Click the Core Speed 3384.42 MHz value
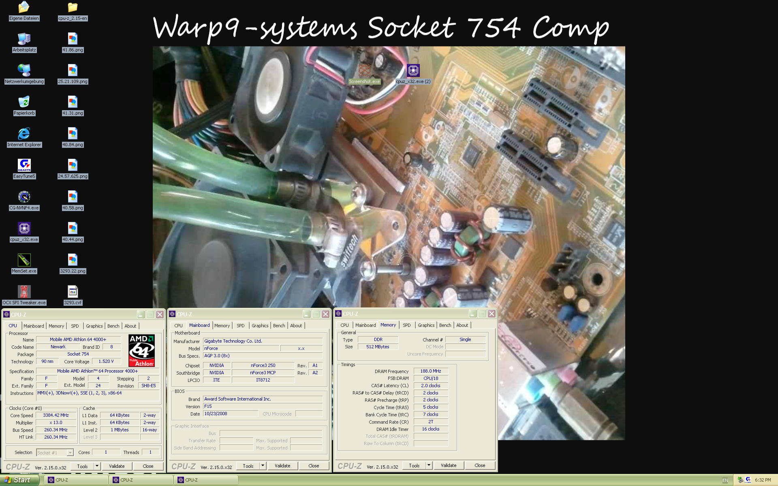 [56, 415]
